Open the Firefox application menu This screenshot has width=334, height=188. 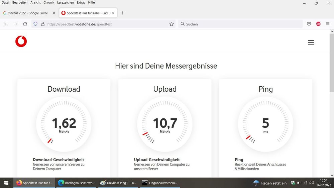coord(328,24)
